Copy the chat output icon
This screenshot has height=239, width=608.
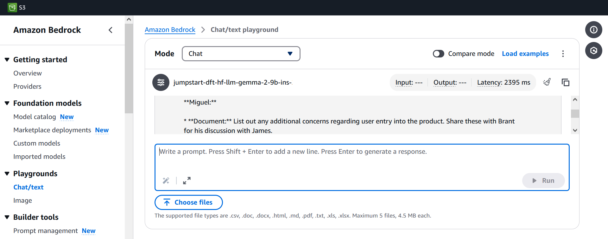click(x=565, y=82)
